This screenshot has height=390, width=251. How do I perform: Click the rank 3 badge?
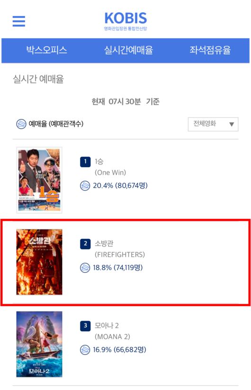[x=85, y=326]
